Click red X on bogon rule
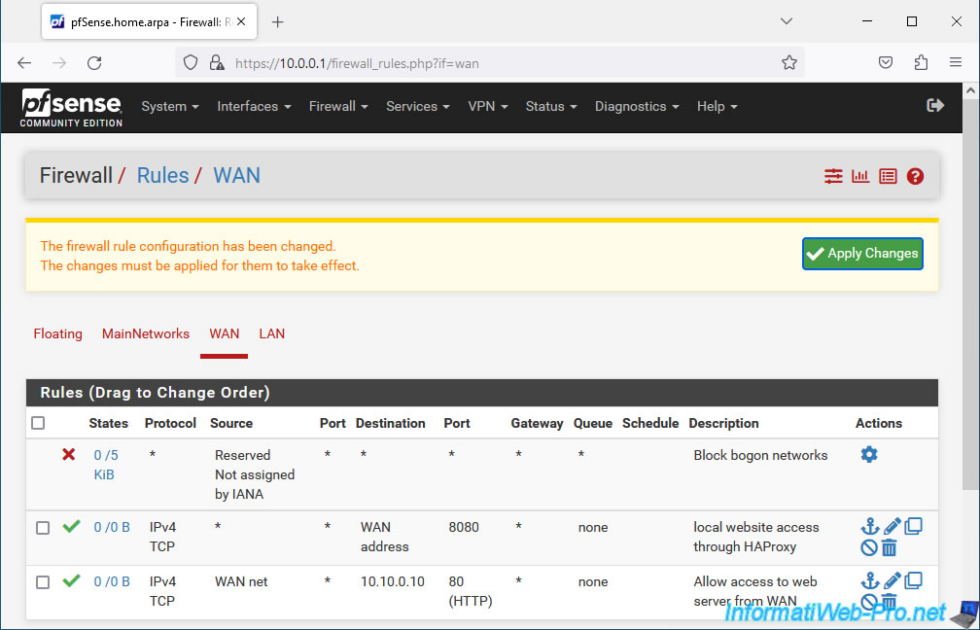 [x=69, y=454]
